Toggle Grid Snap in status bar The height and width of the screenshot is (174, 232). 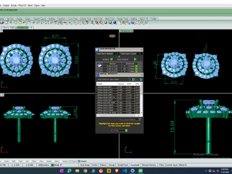tap(85, 165)
